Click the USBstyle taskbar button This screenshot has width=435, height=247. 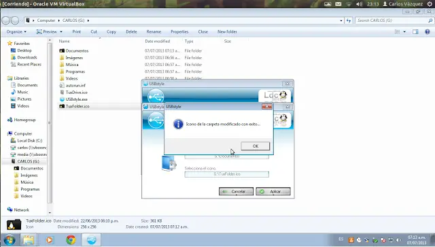92,240
